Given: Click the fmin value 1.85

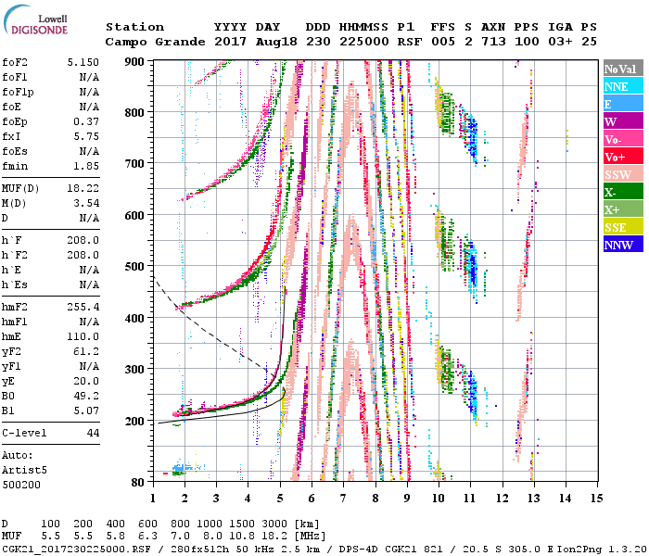Looking at the screenshot, I should point(86,166).
